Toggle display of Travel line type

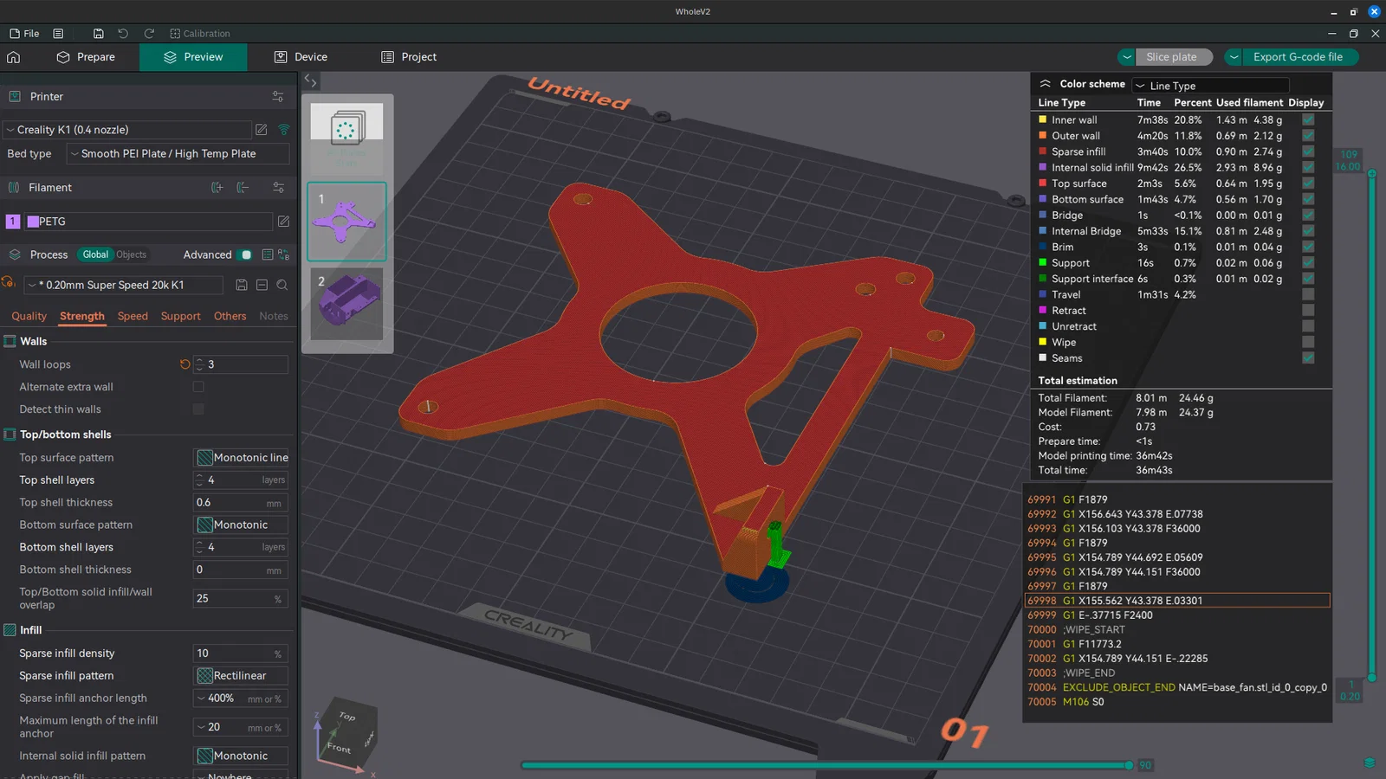1308,294
